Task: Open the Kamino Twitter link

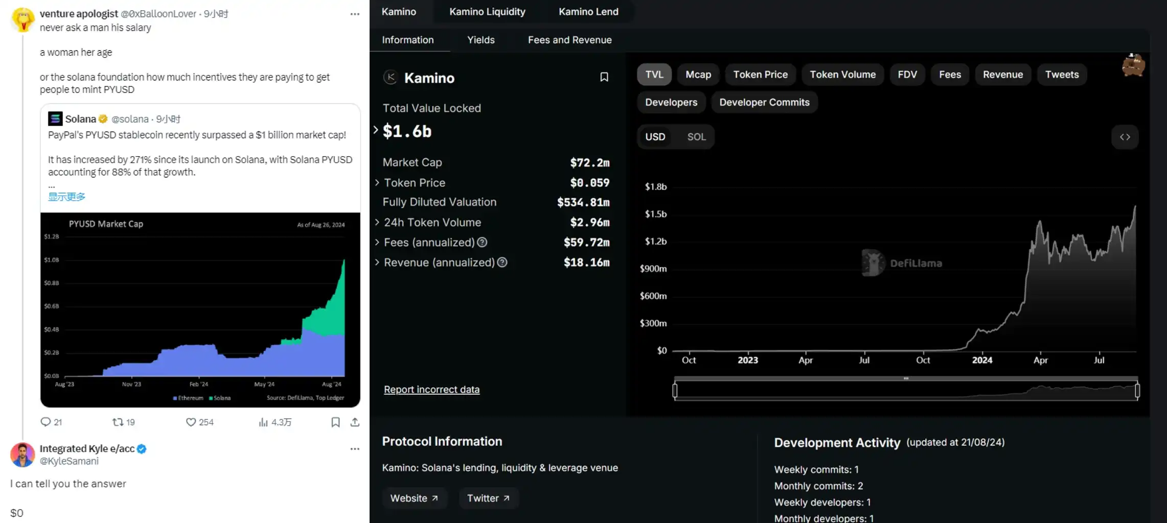Action: tap(489, 498)
